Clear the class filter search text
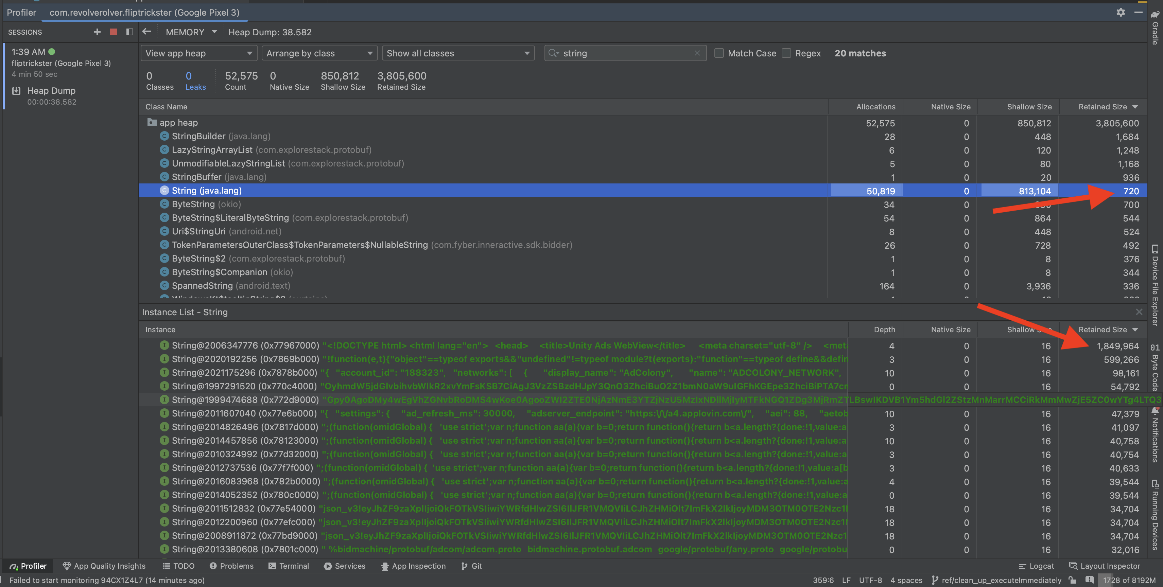Image resolution: width=1163 pixels, height=587 pixels. point(697,53)
